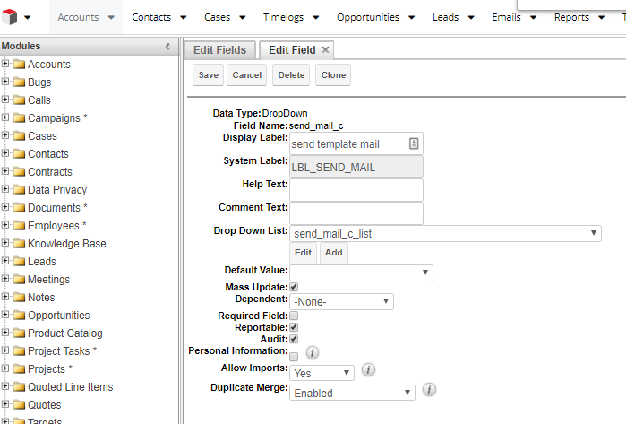Screen dimensions: 626x424
Task: Click the info icon next to Duplicate Merge
Action: point(429,389)
